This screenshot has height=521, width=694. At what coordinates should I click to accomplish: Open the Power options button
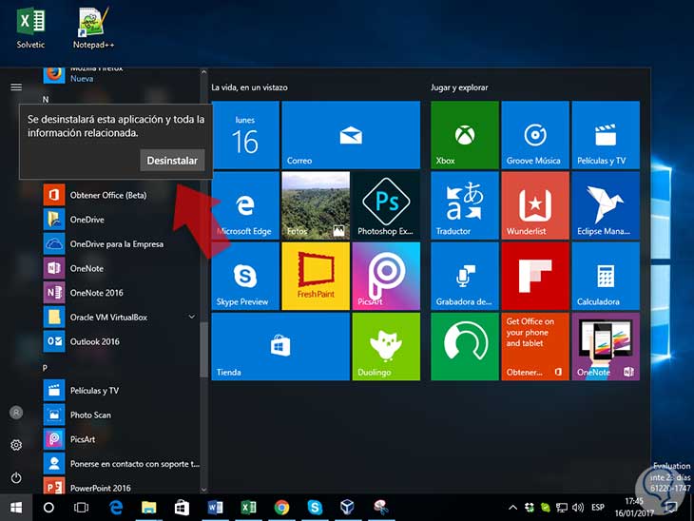pos(16,477)
